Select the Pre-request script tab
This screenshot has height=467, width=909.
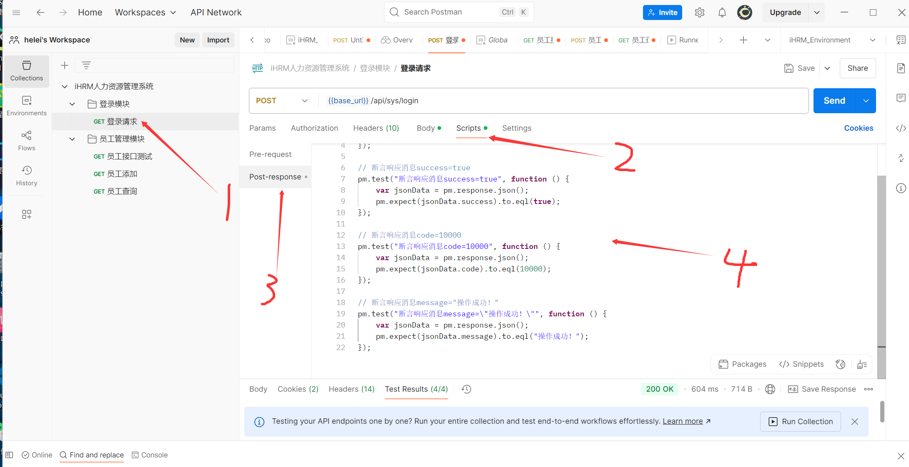click(270, 154)
